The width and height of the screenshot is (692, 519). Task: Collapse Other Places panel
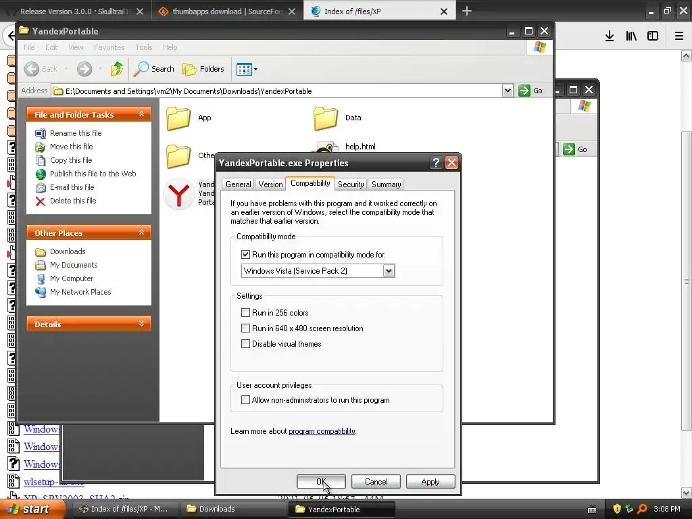tap(141, 232)
